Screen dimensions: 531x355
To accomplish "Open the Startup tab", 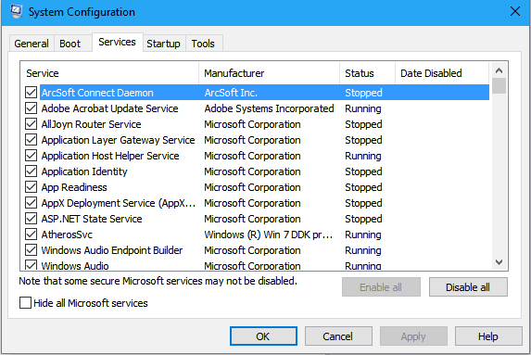I will coord(163,44).
